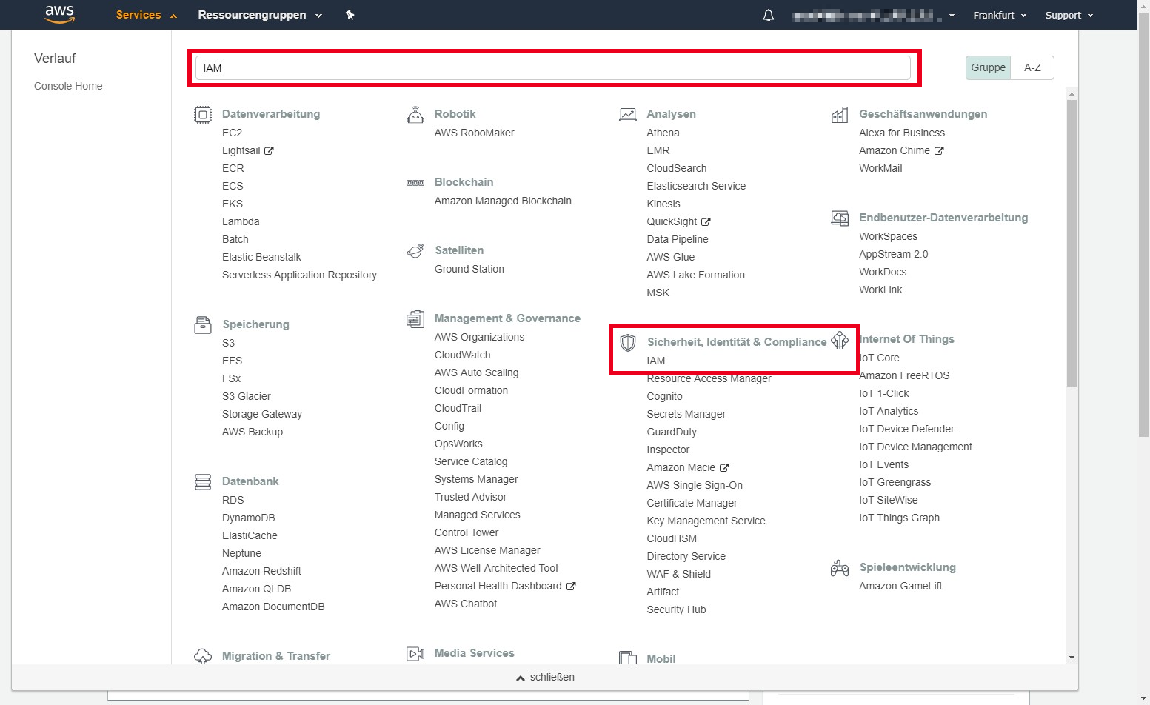Open Serverless Application Repository
Image resolution: width=1150 pixels, height=705 pixels.
[x=299, y=275]
